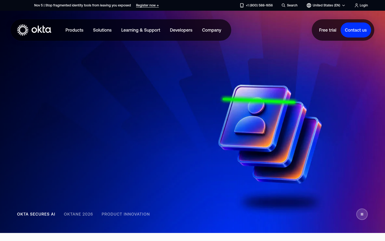Click the Login link text
The height and width of the screenshot is (241, 385).
[364, 5]
